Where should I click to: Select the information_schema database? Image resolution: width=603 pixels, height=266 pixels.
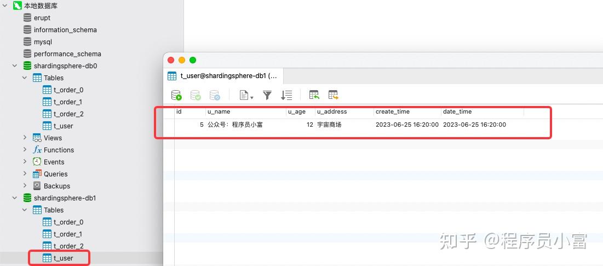point(65,30)
